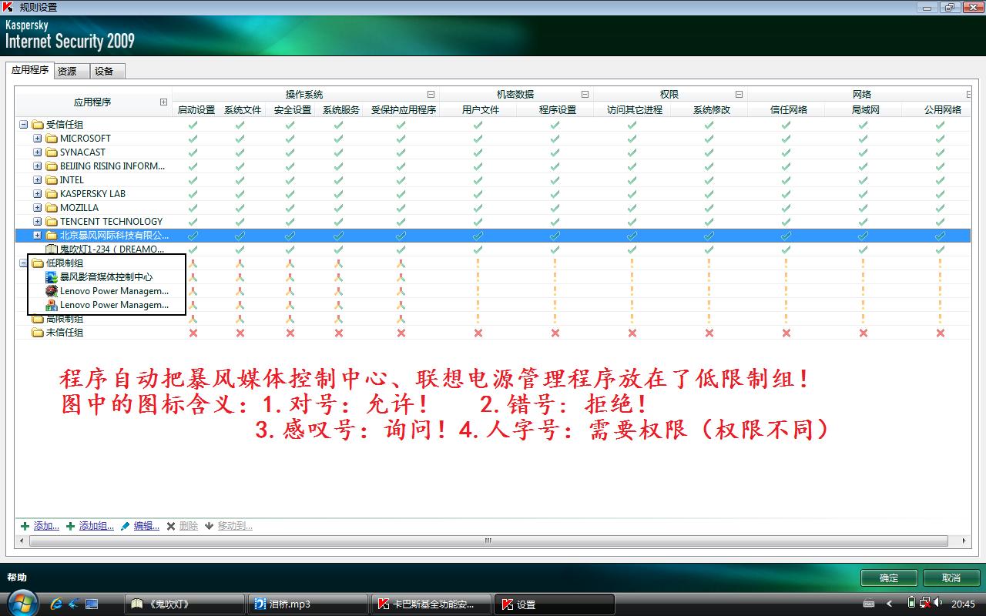Click the taskbar clock showing 20:45

963,604
